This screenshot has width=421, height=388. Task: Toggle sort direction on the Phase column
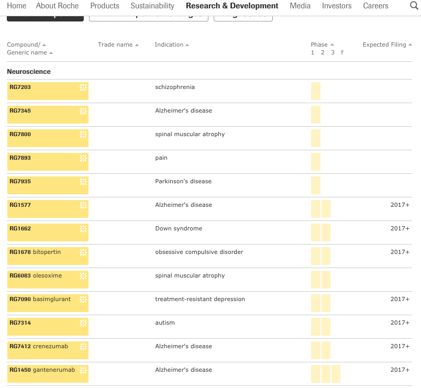point(332,45)
